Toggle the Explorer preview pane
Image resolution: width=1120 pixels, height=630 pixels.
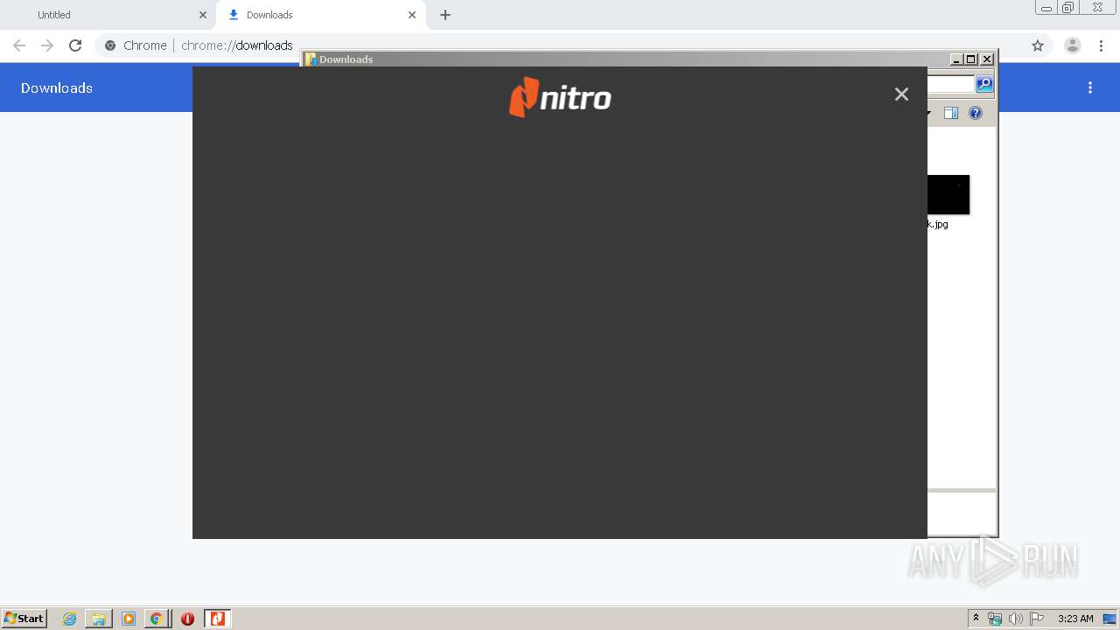tap(951, 113)
